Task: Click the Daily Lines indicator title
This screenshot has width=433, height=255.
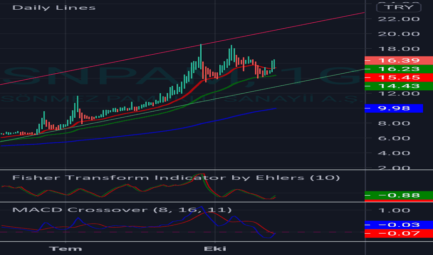Action: [x=54, y=7]
